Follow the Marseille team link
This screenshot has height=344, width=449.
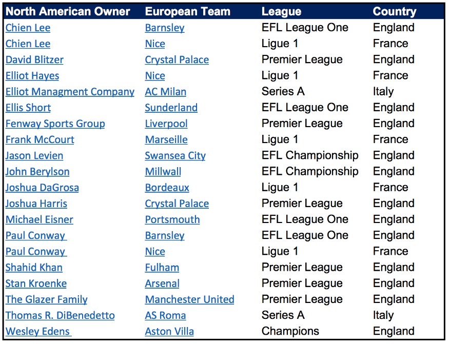[166, 139]
